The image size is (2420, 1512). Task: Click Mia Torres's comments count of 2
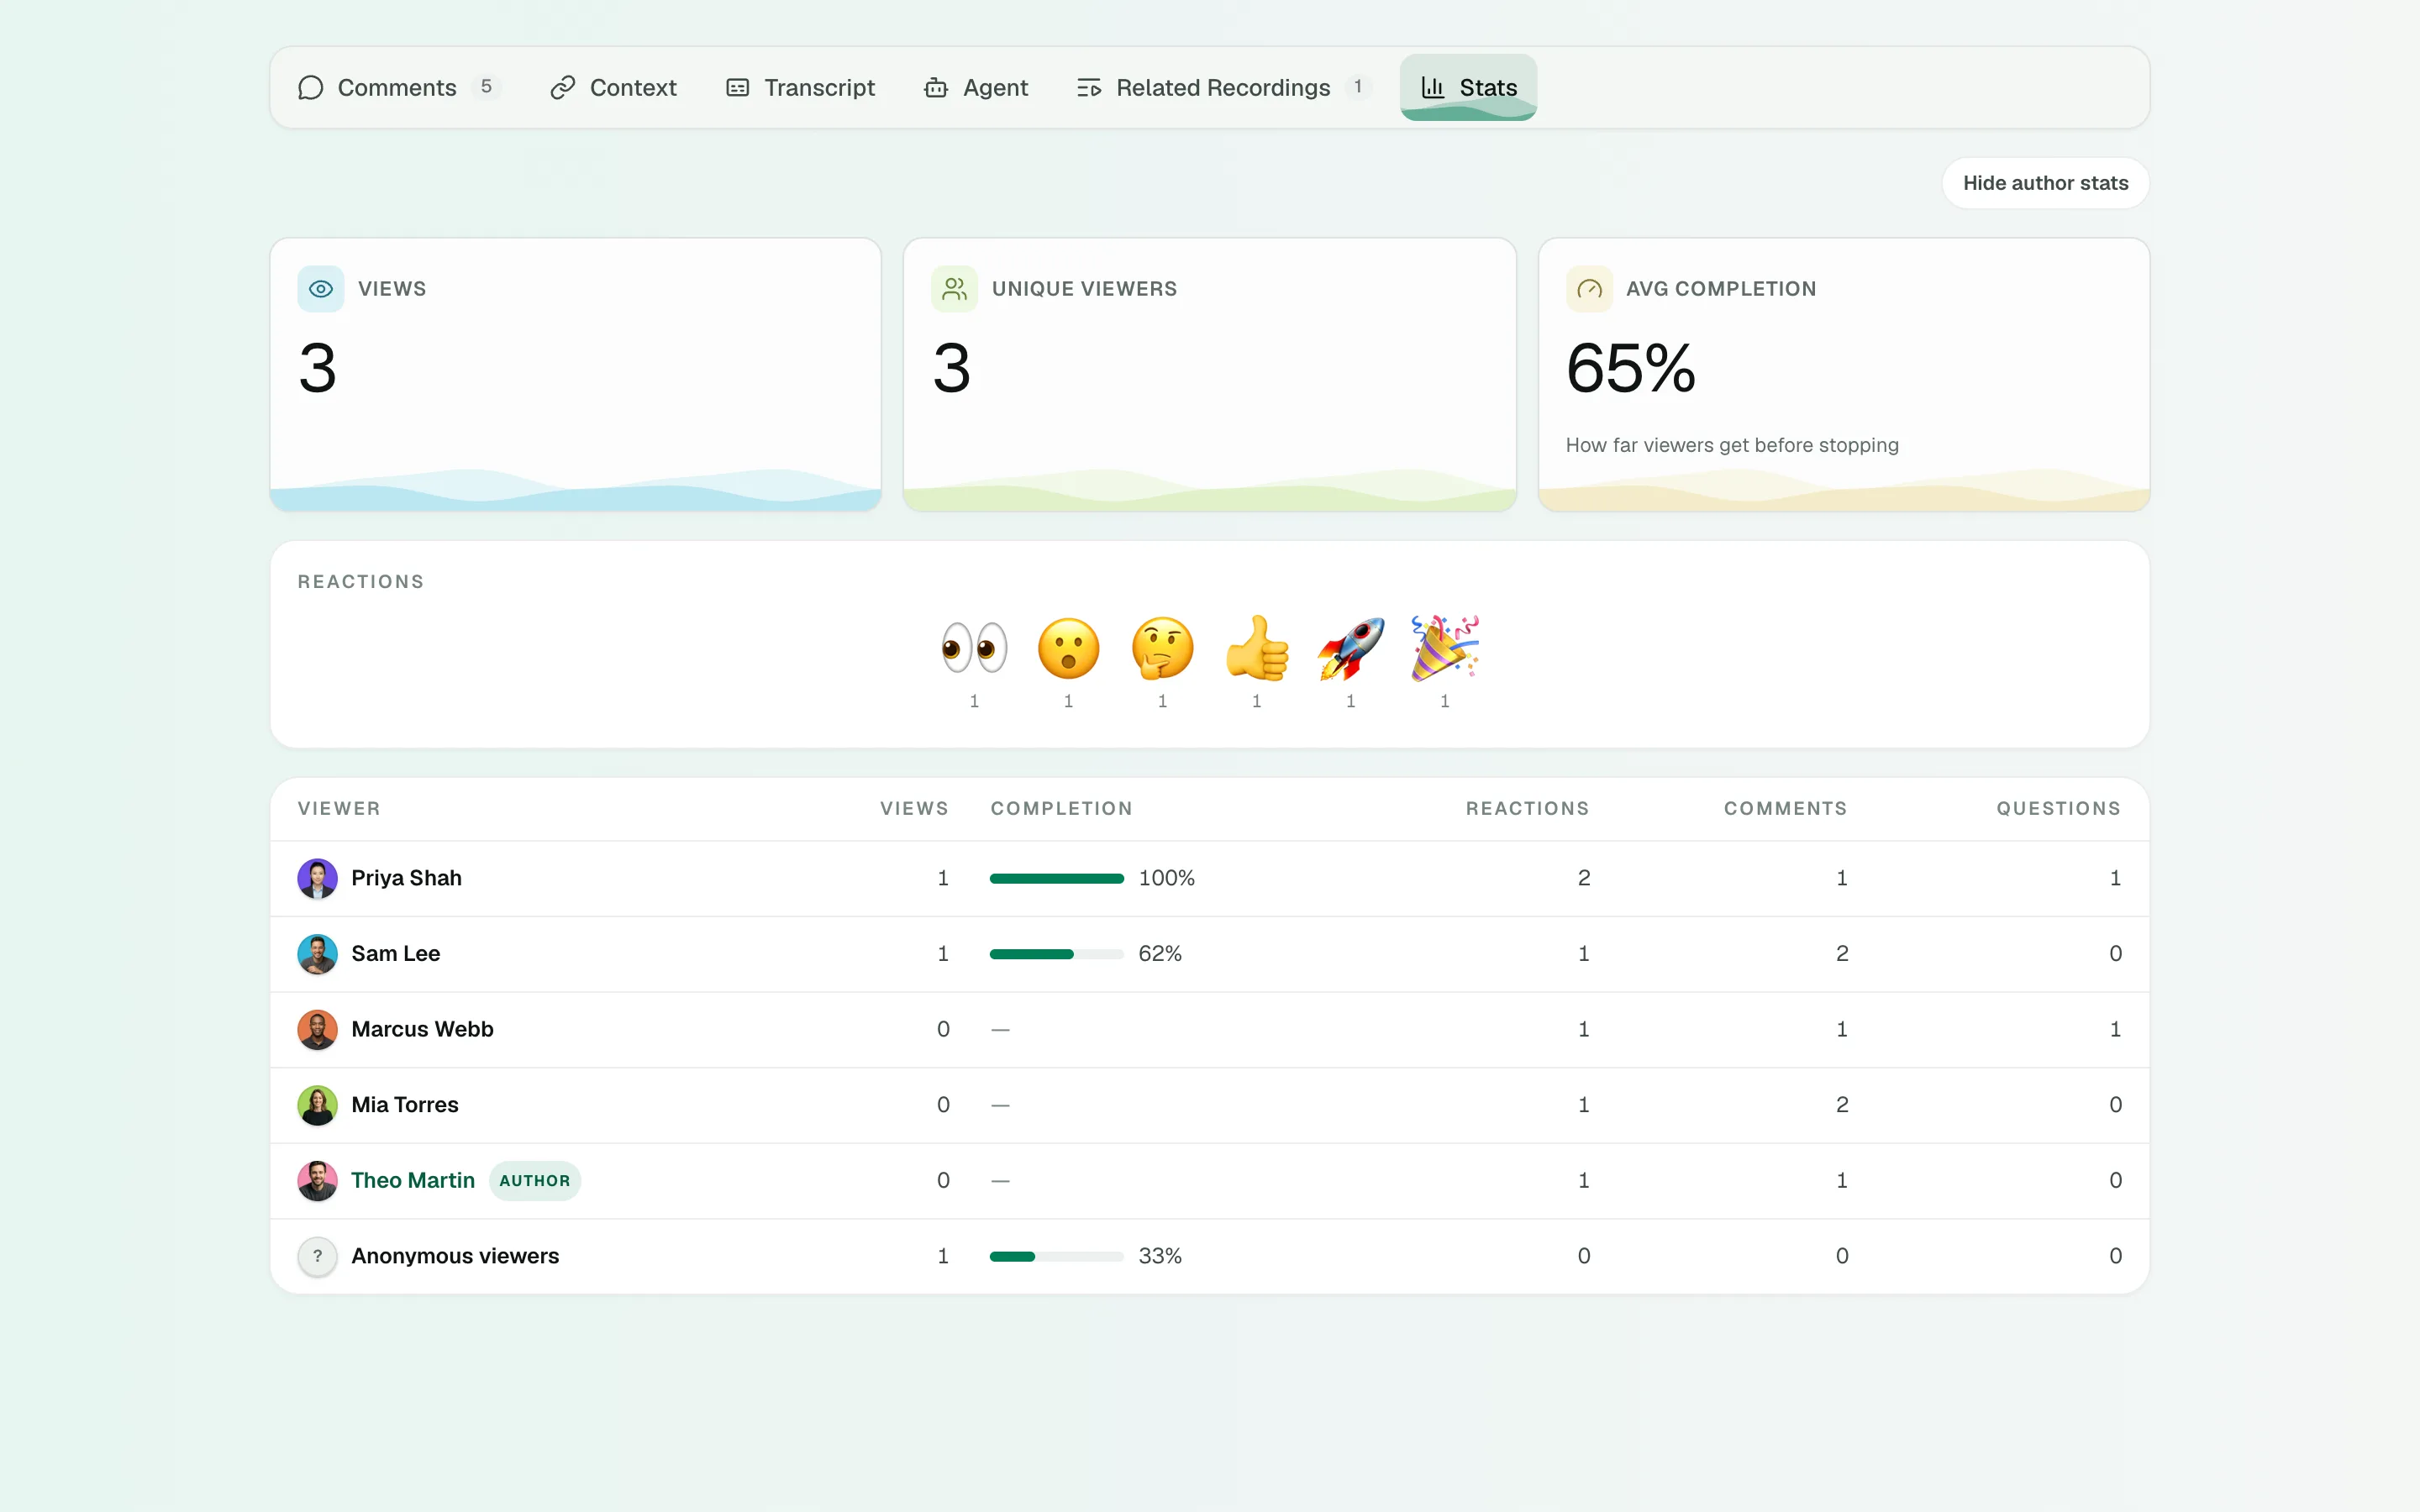1841,1105
